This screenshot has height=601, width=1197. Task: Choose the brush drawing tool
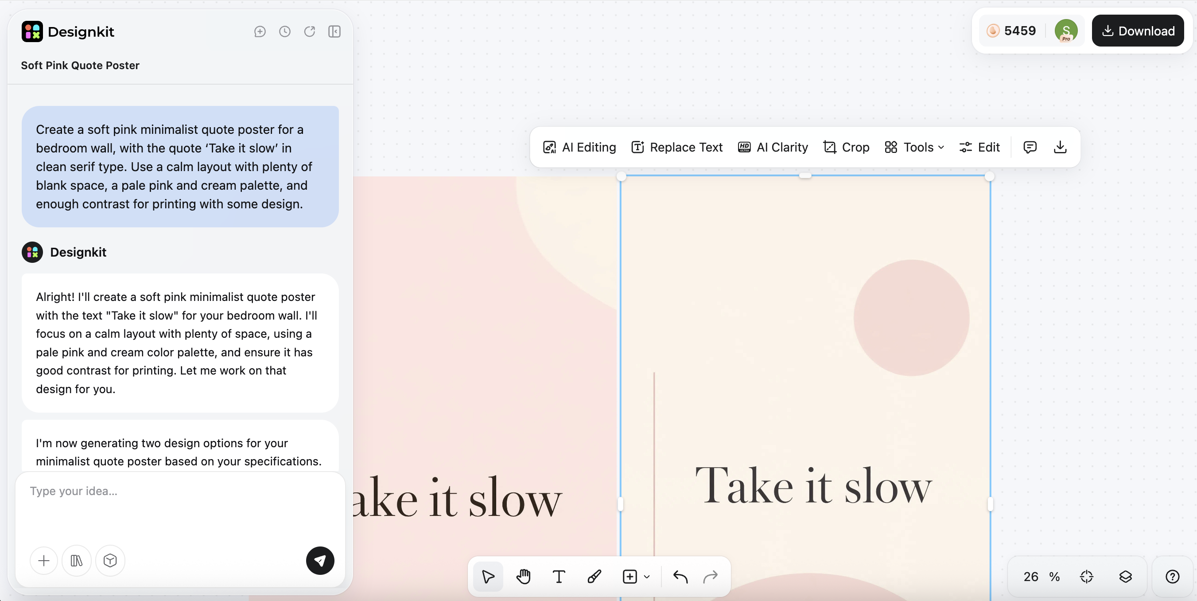594,576
